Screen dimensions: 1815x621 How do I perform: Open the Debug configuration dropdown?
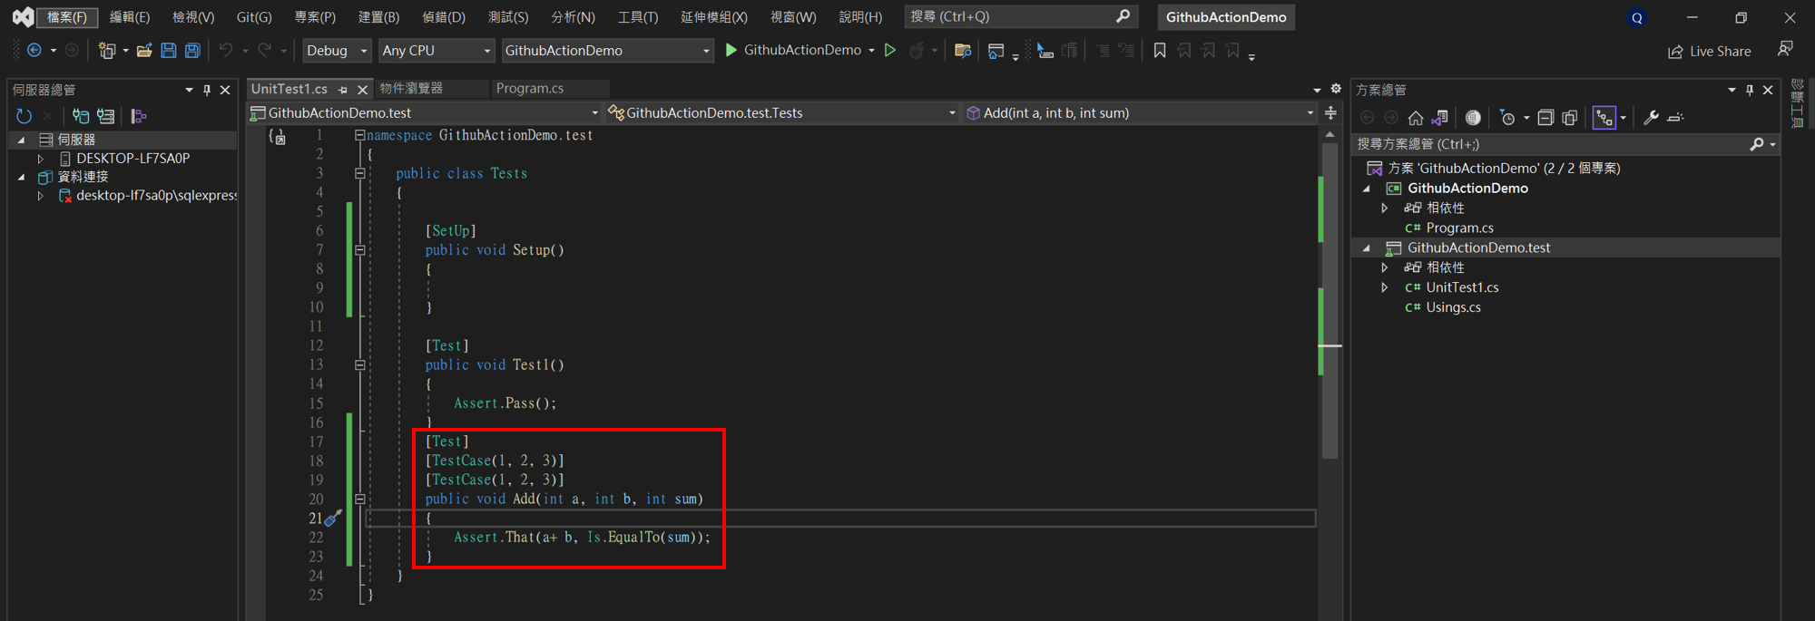click(x=337, y=51)
